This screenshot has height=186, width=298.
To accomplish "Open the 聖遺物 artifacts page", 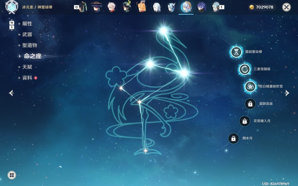I will (x=29, y=45).
